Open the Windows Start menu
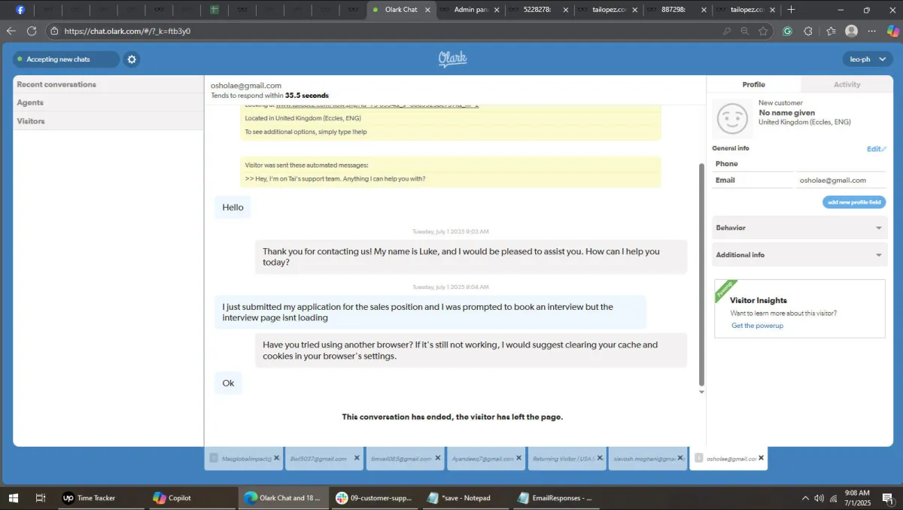 (x=13, y=497)
